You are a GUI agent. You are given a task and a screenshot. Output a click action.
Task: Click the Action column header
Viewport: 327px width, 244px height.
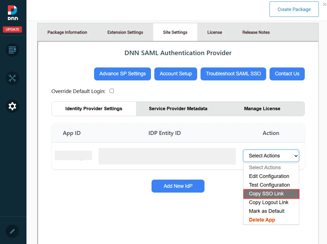[271, 133]
